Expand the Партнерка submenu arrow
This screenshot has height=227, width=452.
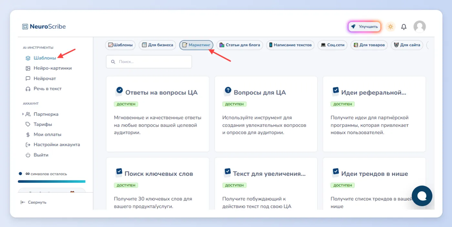tap(23, 114)
